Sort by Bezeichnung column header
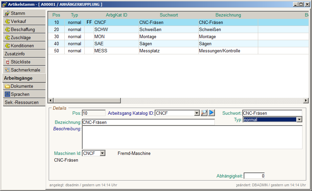Screen dimensions: 312x191 228,15
